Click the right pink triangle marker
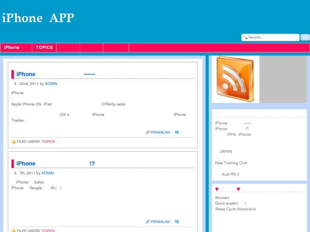This screenshot has width=310, height=232. point(238,189)
